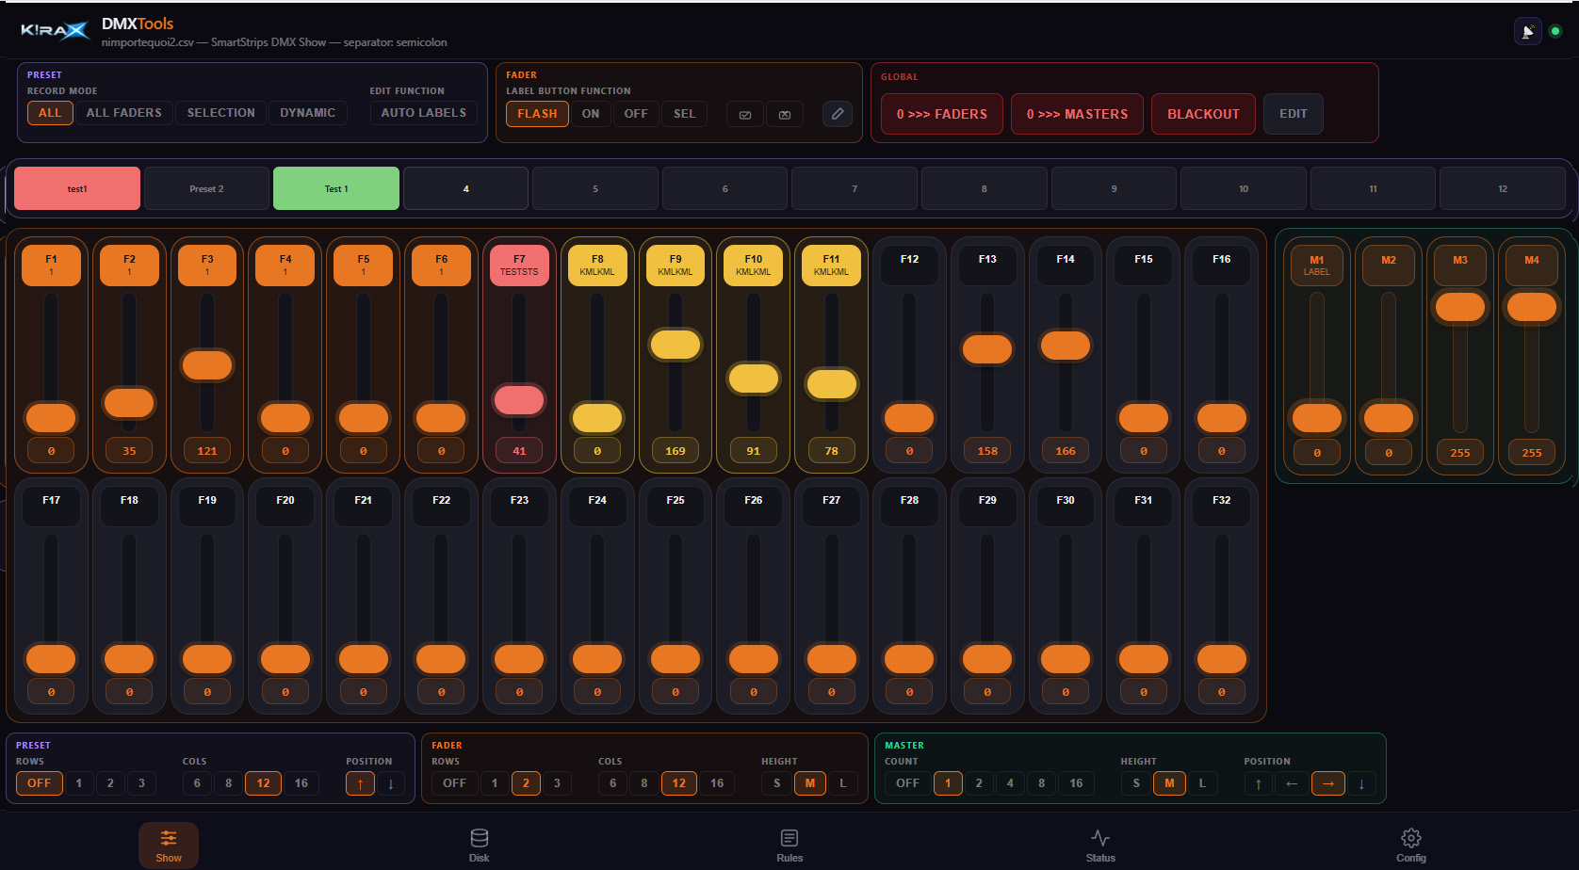Click the green connection status dot
The width and height of the screenshot is (1579, 870).
(x=1555, y=31)
